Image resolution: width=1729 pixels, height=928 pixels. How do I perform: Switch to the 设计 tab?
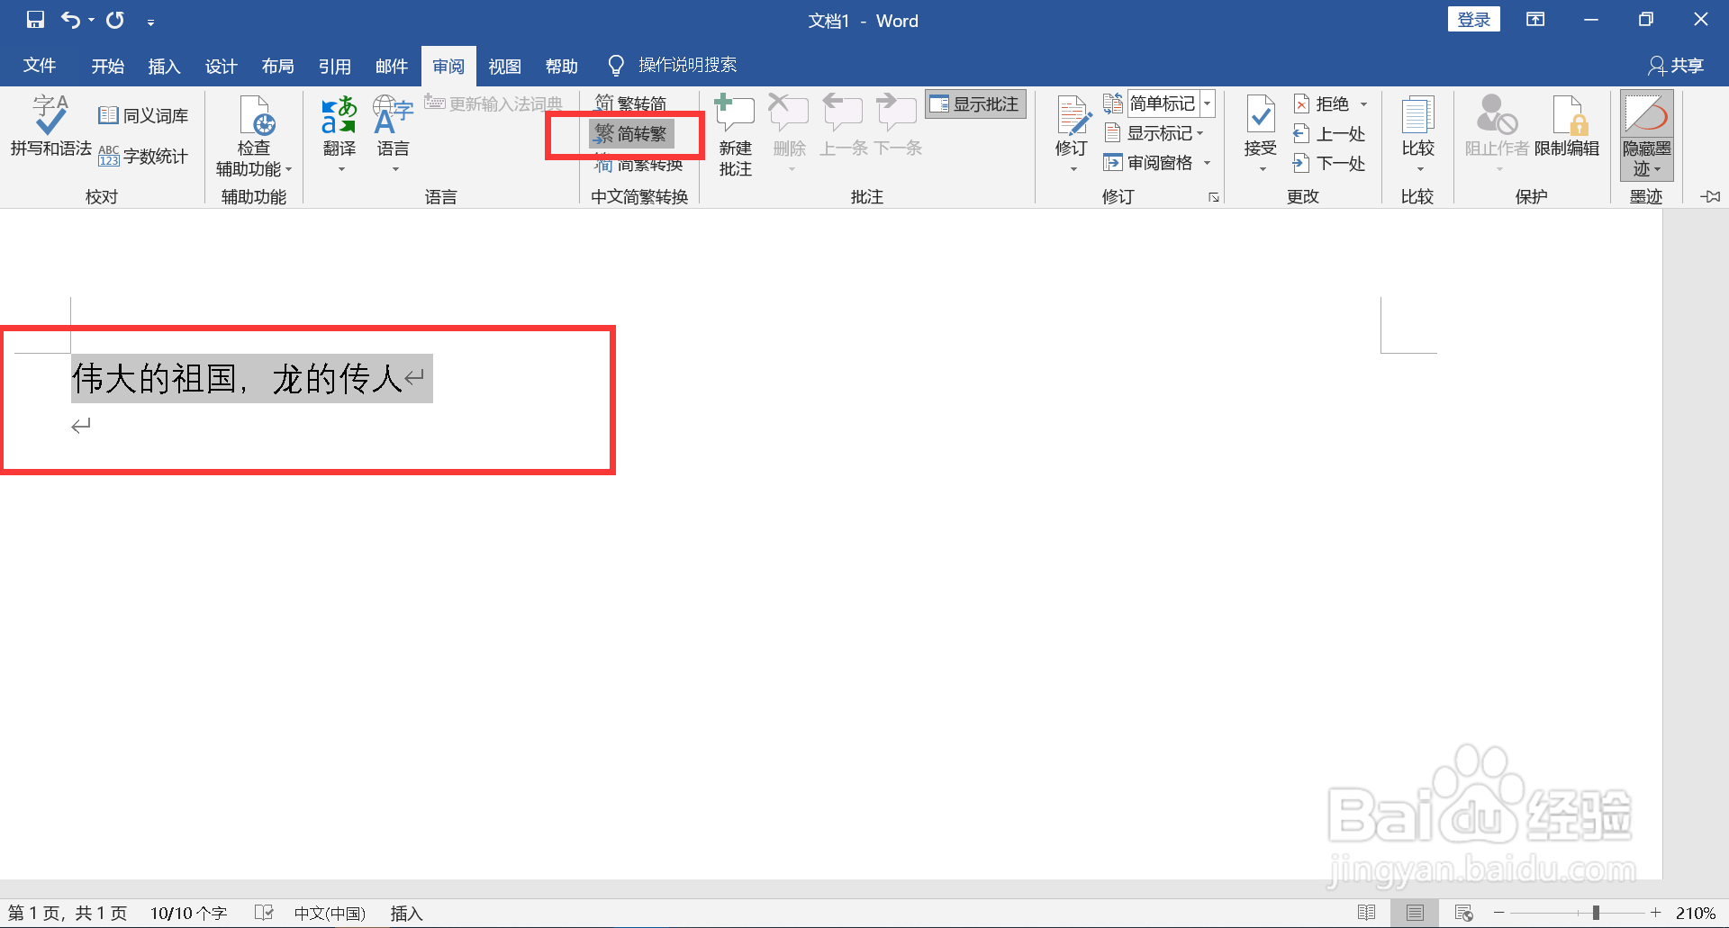(x=221, y=66)
